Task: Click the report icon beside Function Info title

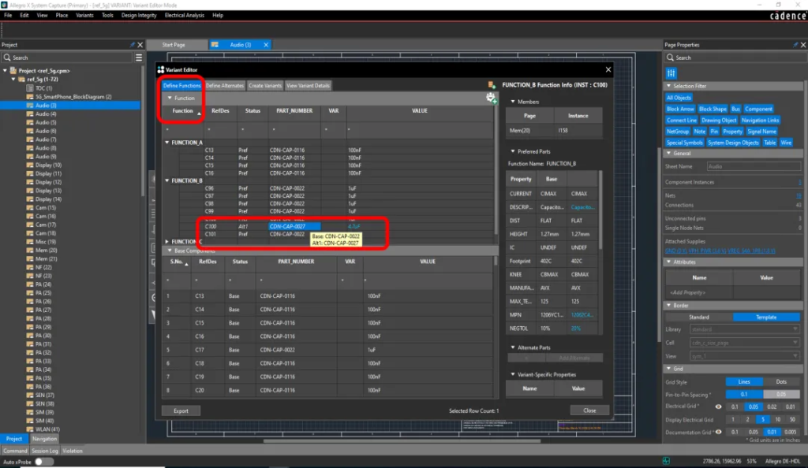Action: pyautogui.click(x=492, y=84)
